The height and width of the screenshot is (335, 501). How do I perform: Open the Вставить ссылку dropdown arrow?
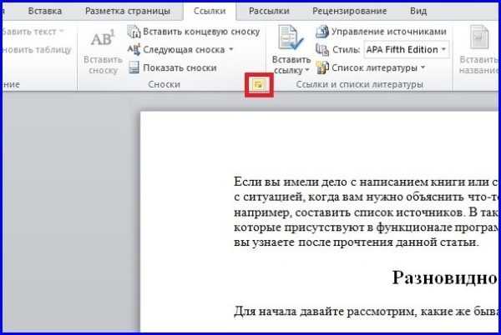(x=307, y=72)
